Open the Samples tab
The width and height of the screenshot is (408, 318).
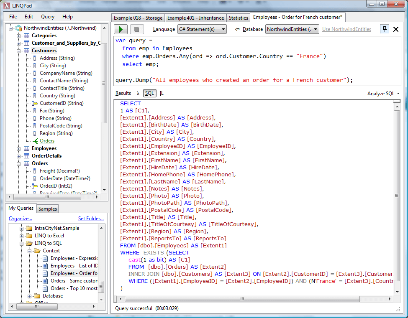click(48, 209)
